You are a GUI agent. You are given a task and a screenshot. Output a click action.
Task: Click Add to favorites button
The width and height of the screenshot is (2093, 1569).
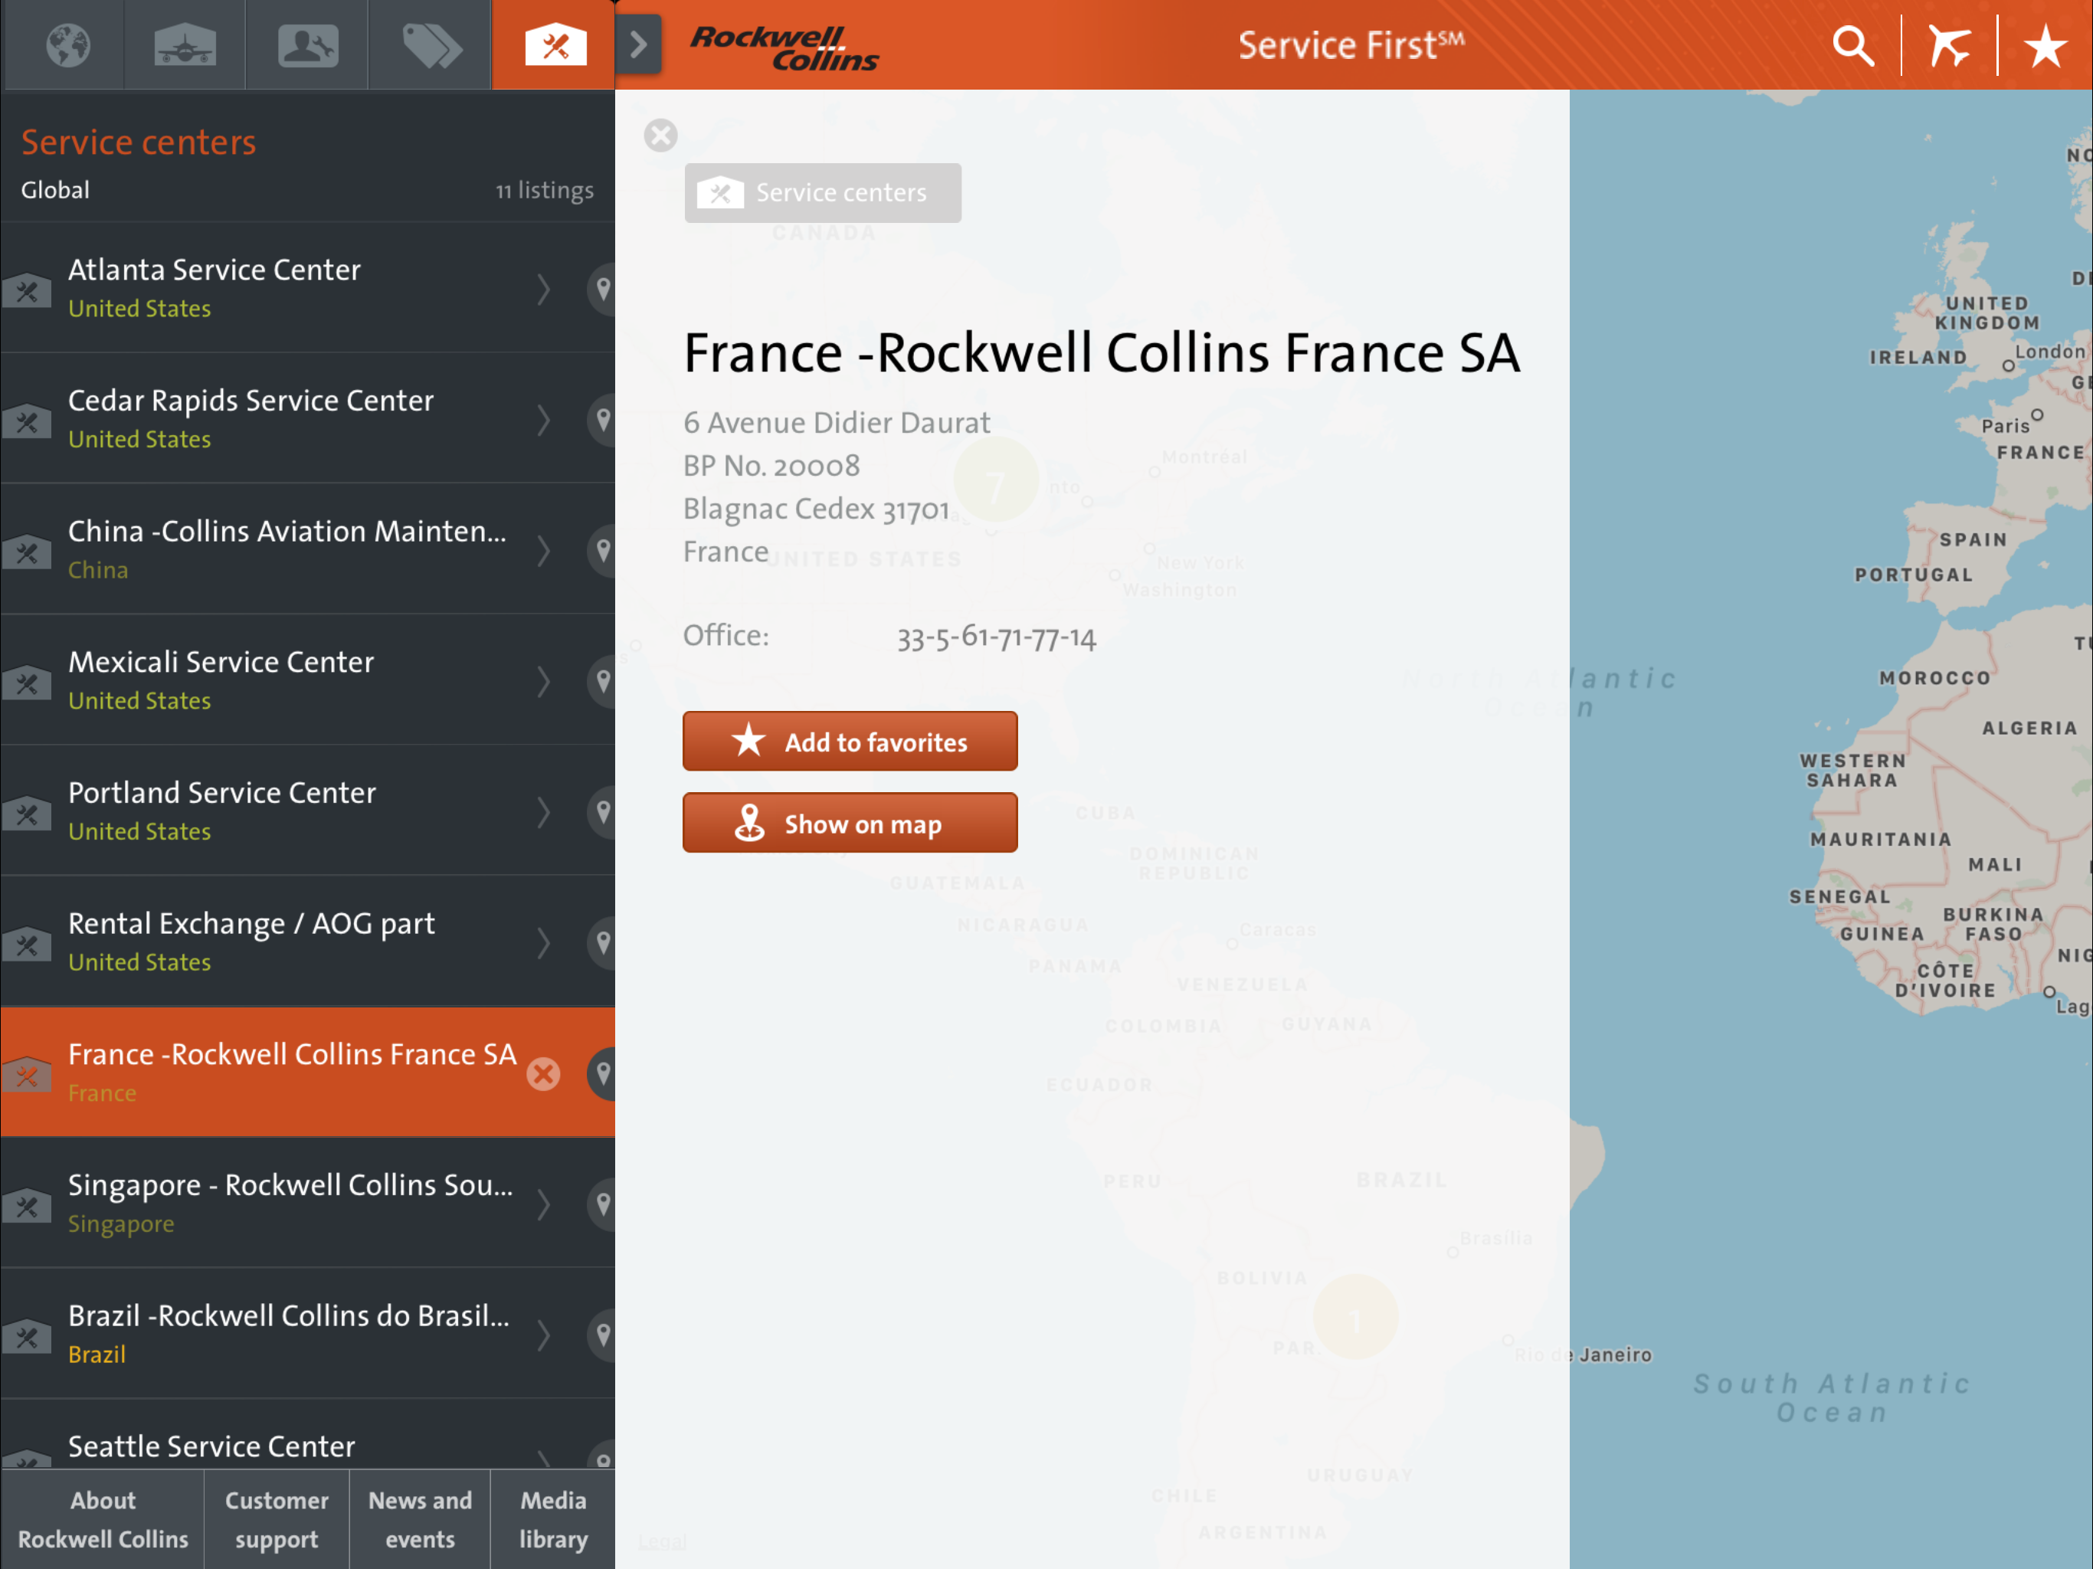point(850,741)
